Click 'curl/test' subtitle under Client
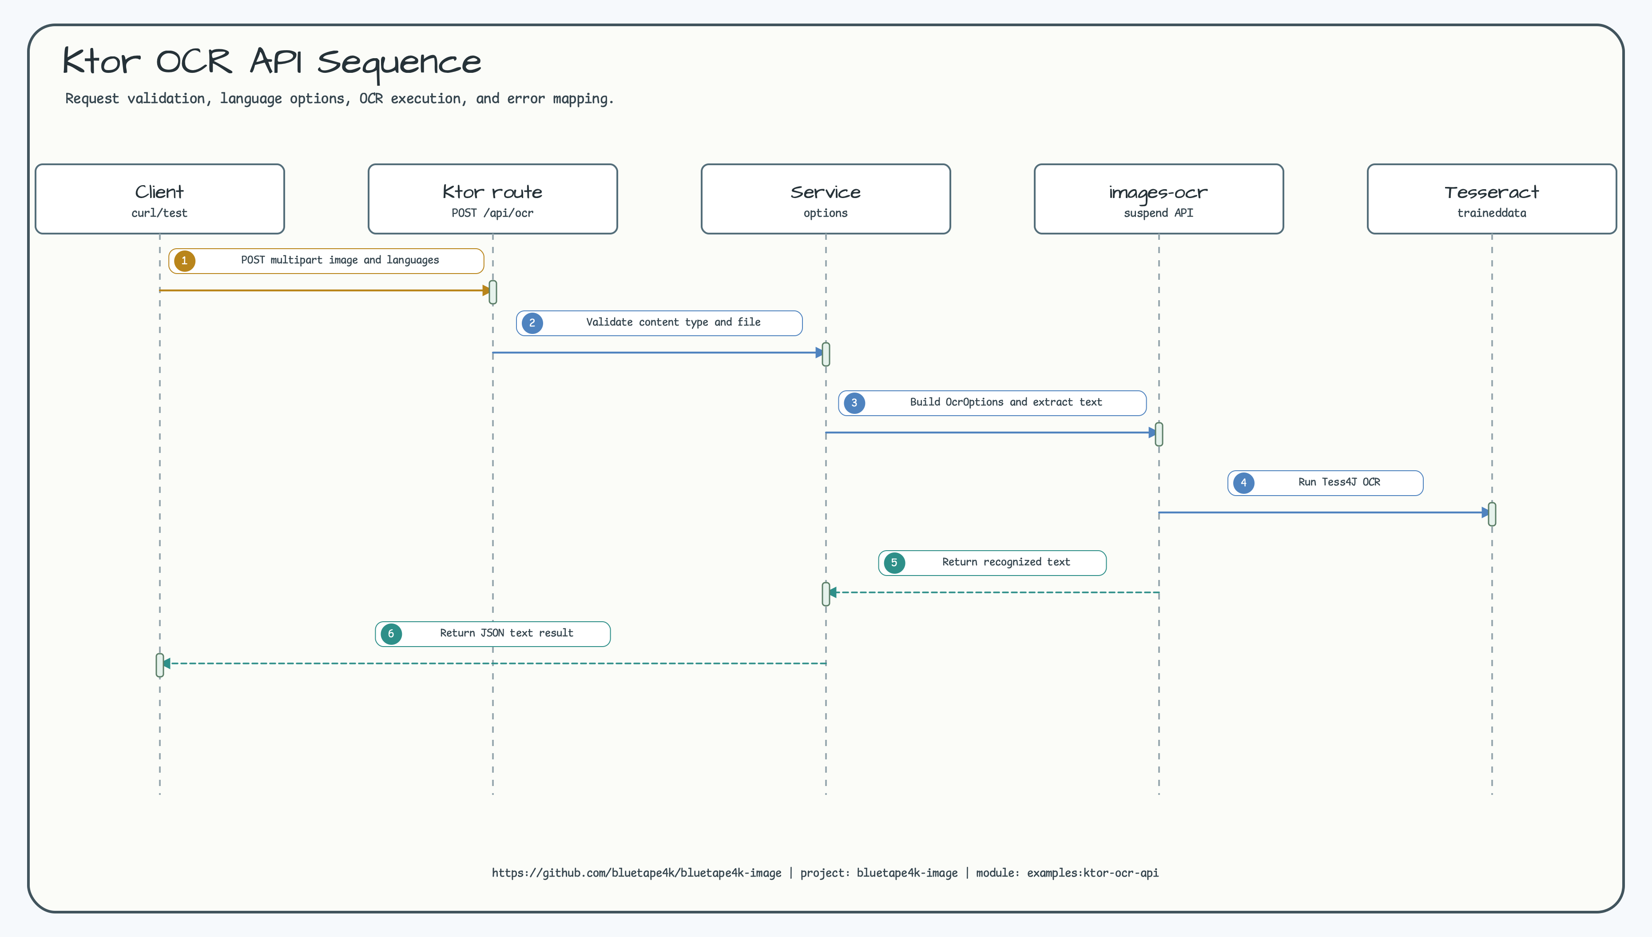1652x937 pixels. (159, 213)
